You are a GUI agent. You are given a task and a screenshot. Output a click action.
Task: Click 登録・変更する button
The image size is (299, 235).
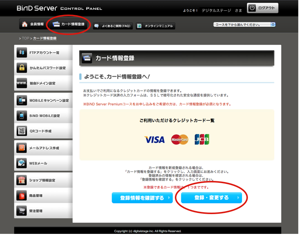coord(211,198)
